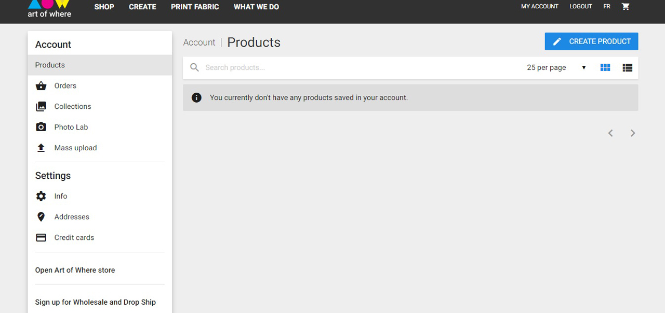Click the no products saved message

point(309,97)
